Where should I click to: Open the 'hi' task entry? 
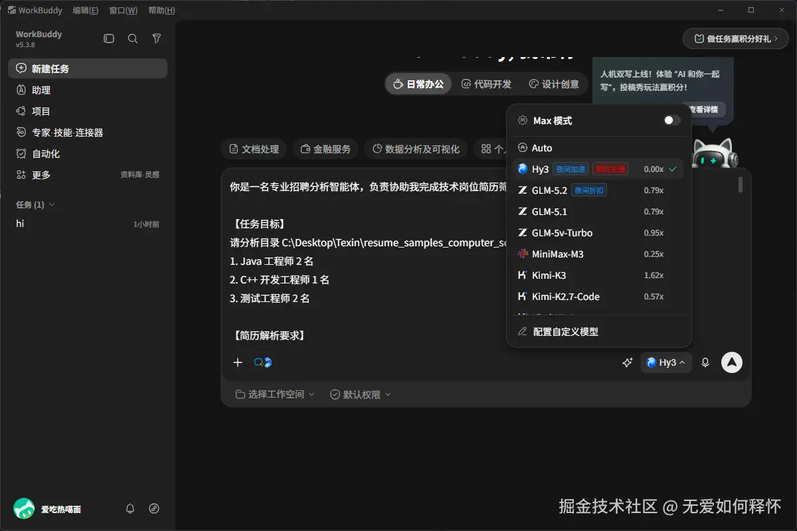88,224
